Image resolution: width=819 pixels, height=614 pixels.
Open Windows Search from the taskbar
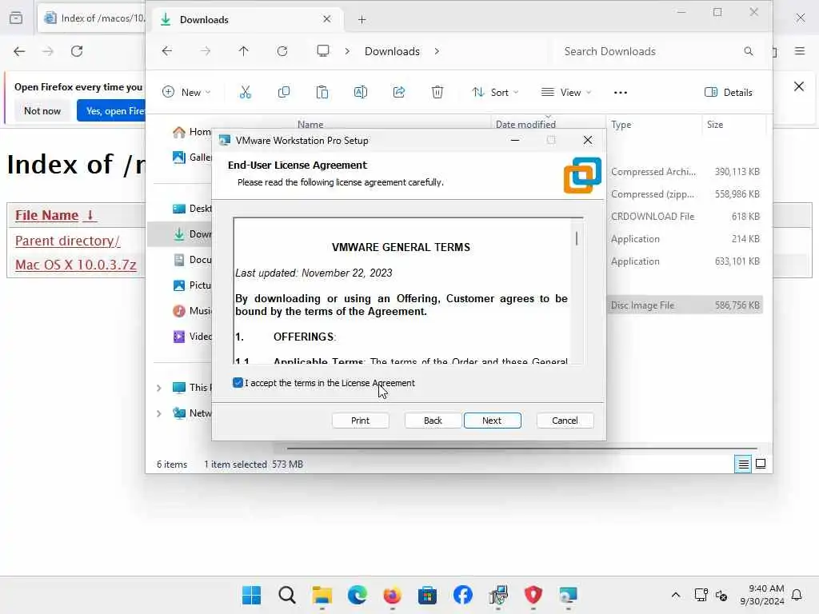(x=287, y=595)
